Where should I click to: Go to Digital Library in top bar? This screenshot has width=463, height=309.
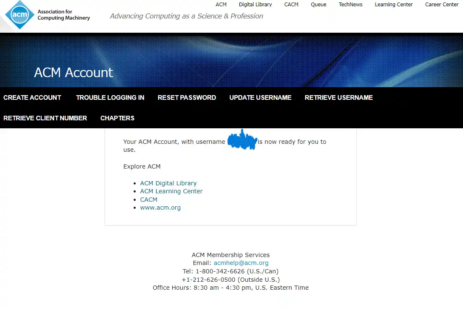coord(255,5)
